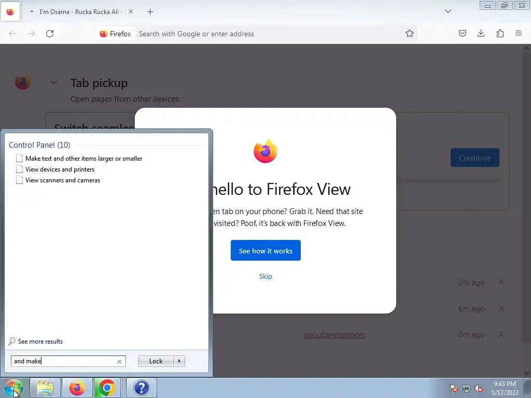
Task: Go back to the previous page
Action: pos(12,34)
